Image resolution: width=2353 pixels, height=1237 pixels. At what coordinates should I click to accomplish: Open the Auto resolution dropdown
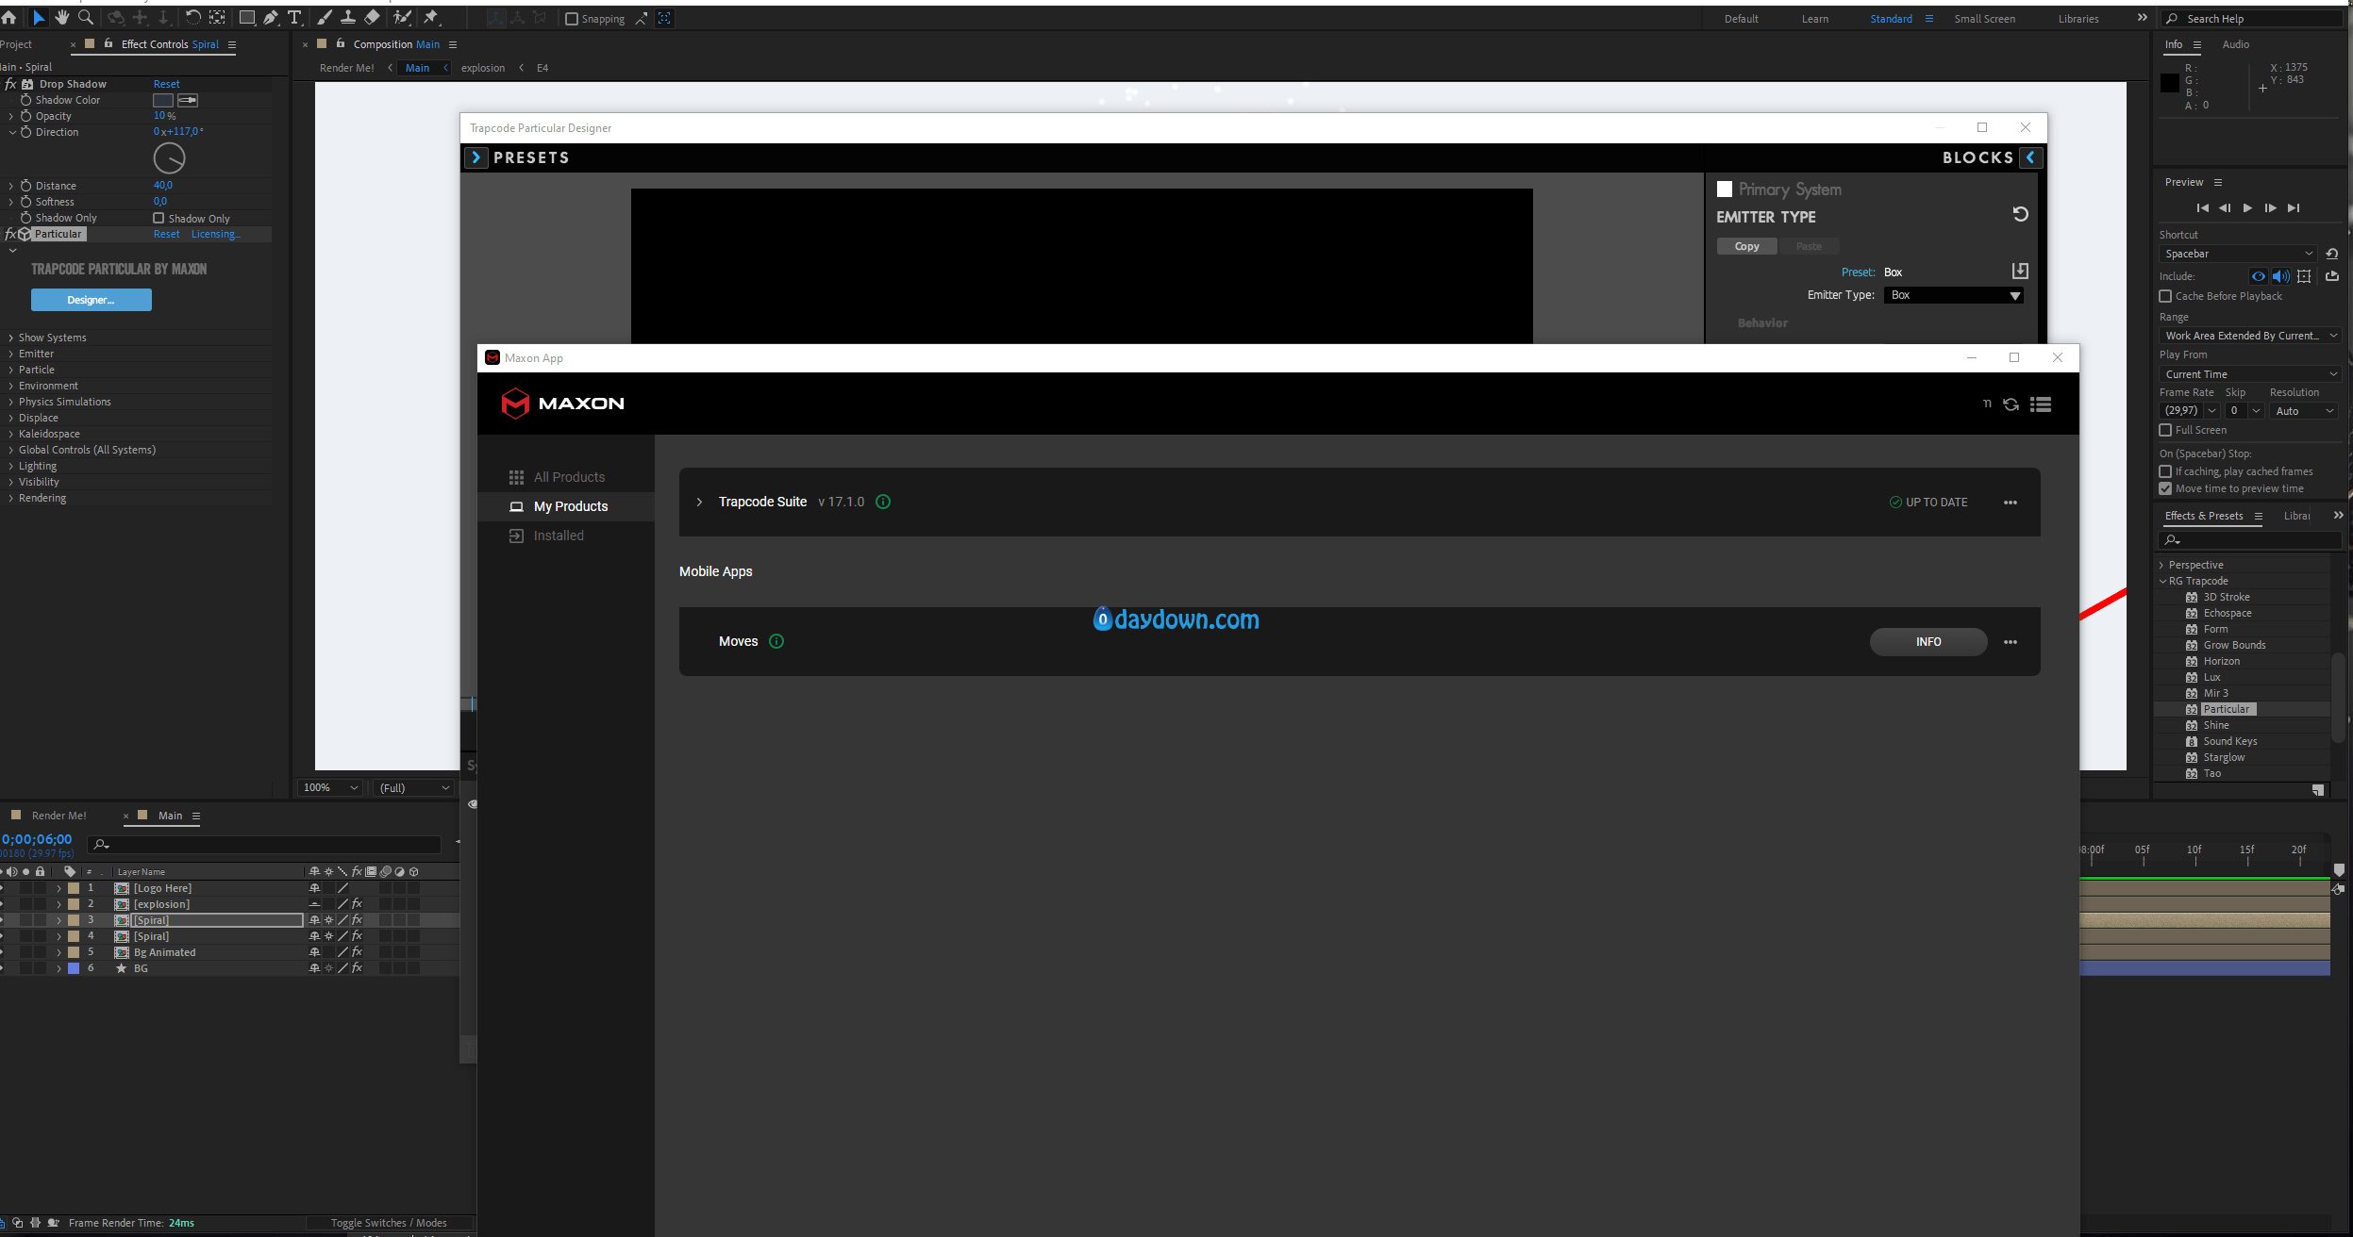(2303, 411)
